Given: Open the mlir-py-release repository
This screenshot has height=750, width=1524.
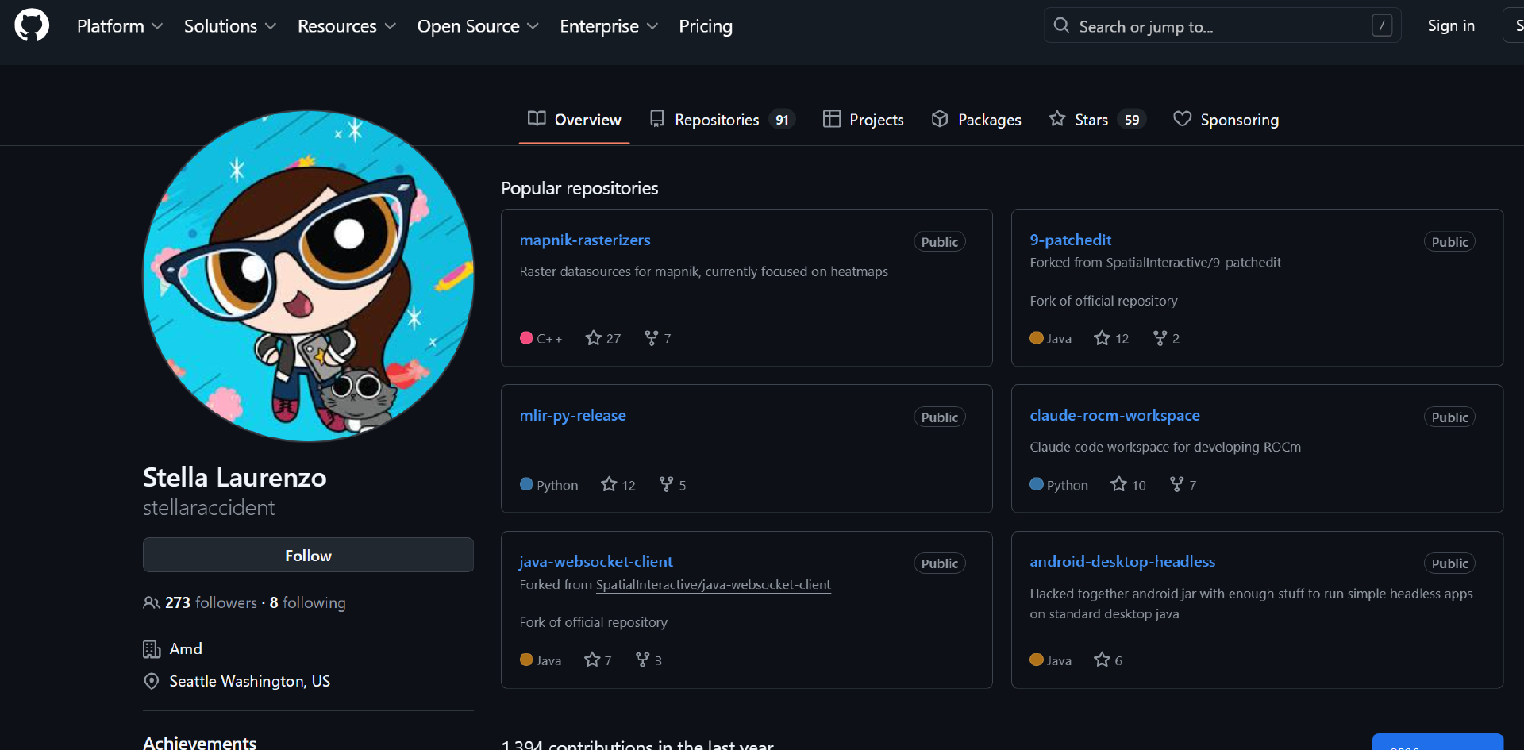Looking at the screenshot, I should pyautogui.click(x=573, y=416).
